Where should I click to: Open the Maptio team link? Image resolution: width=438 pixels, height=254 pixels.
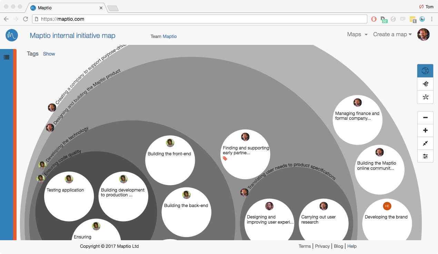[x=170, y=36]
